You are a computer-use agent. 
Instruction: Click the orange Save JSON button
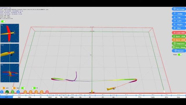pos(179,40)
